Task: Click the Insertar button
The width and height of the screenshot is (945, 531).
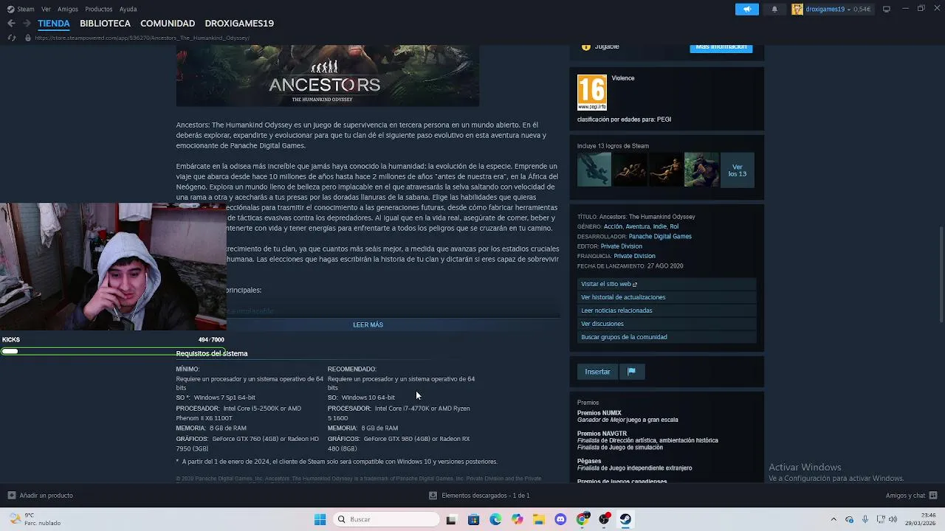Action: tap(597, 372)
